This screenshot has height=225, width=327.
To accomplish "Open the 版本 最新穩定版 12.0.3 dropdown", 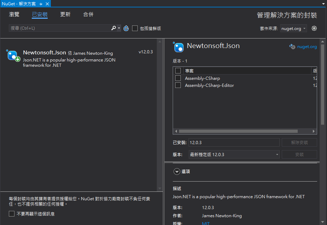I will click(234, 154).
